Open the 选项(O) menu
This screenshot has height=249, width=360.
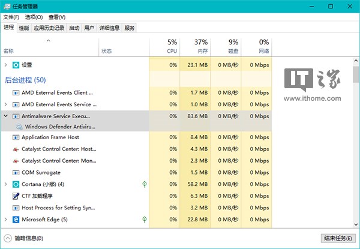tap(34, 17)
